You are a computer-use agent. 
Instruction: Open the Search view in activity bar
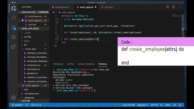(x=13, y=18)
